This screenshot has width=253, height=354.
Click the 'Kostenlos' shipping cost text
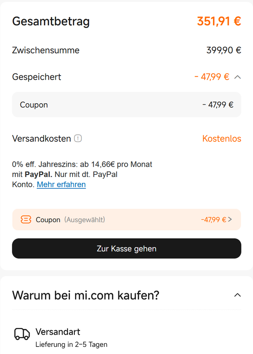pos(221,139)
